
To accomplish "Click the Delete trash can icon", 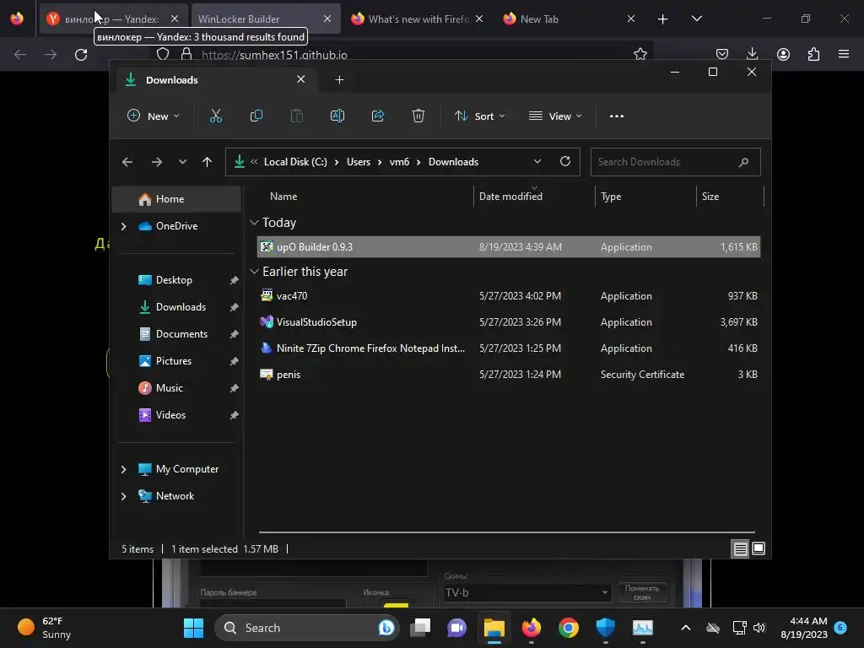I will pos(418,116).
